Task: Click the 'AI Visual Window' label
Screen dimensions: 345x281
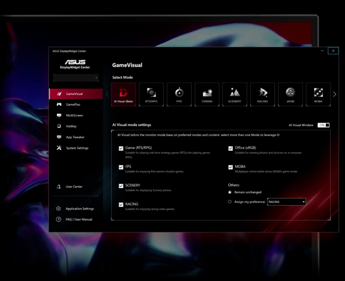Action: click(301, 125)
